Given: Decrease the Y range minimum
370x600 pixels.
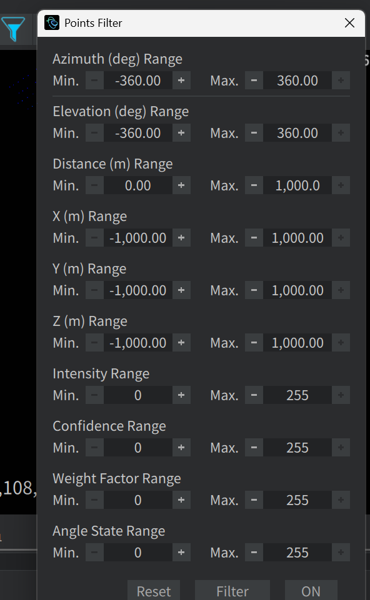Looking at the screenshot, I should click(x=94, y=290).
